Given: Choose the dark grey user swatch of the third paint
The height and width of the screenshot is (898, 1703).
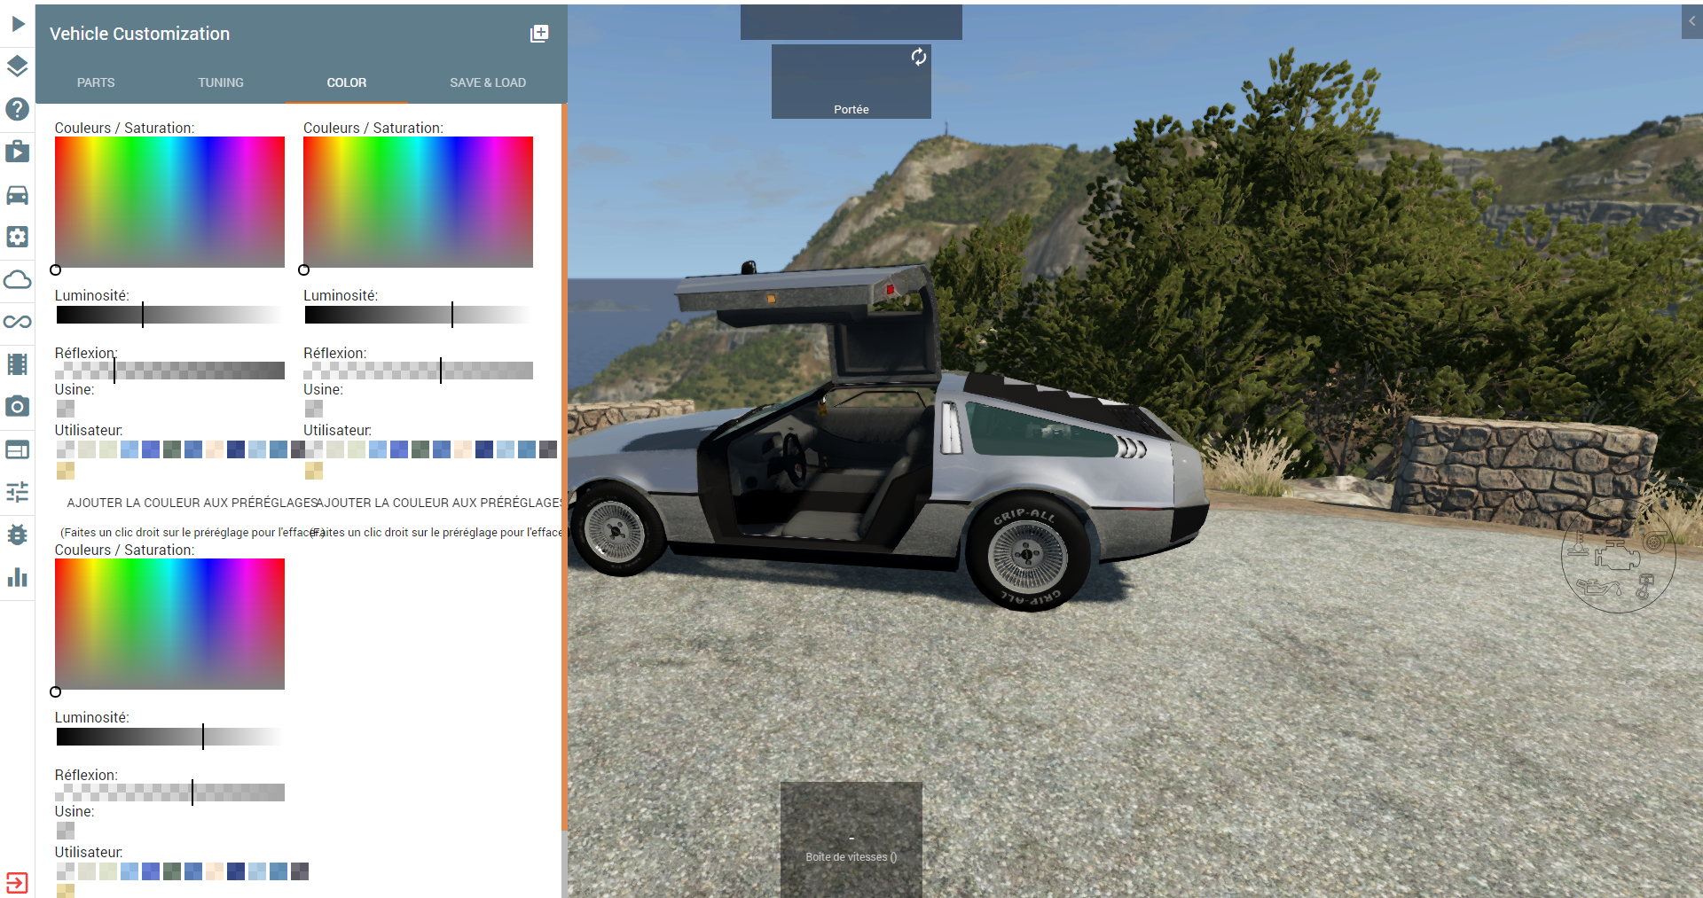Looking at the screenshot, I should pos(300,871).
